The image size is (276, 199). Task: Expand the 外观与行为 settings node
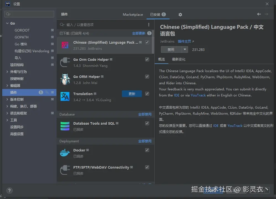(x=7, y=72)
